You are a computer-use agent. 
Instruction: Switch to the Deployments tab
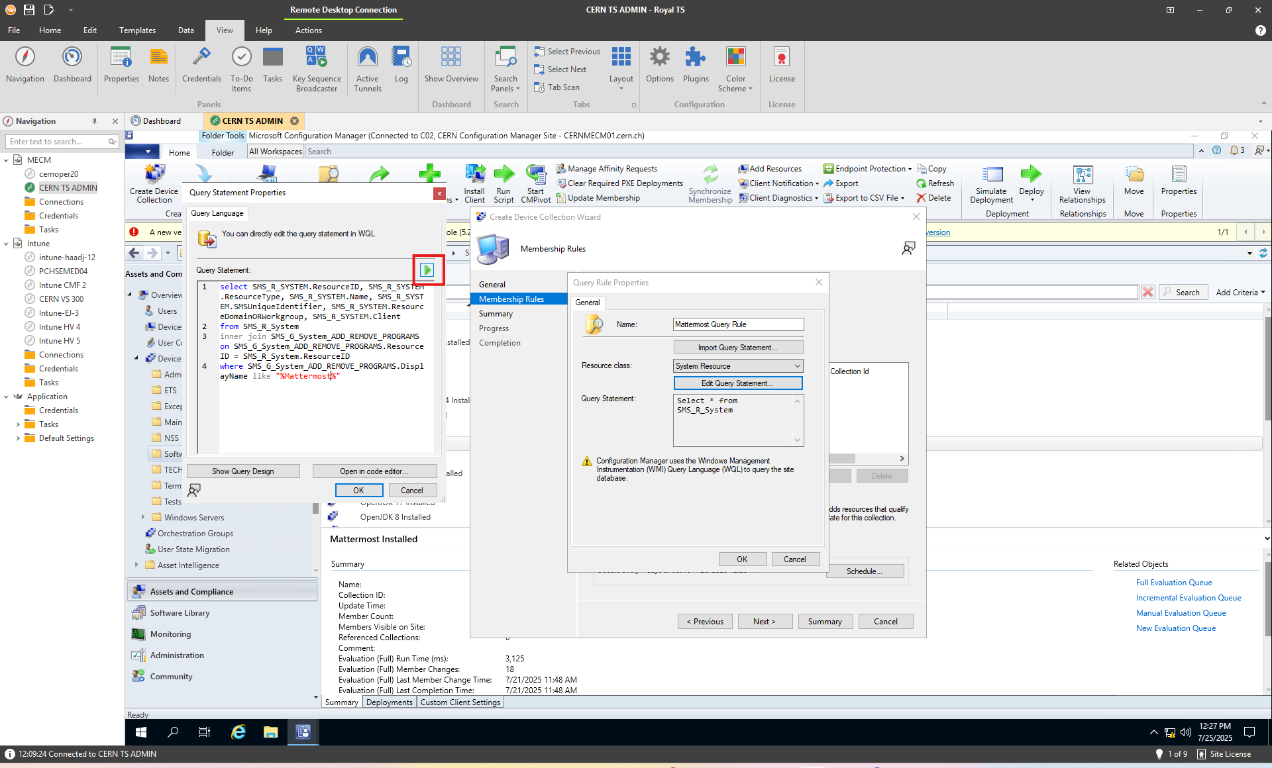point(389,702)
